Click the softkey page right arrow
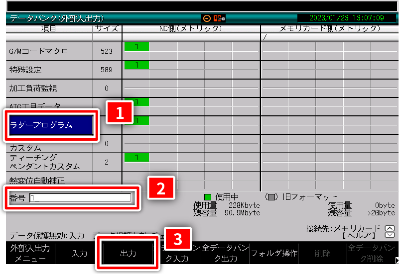Viewport: 399px width, 274px height. [397, 260]
